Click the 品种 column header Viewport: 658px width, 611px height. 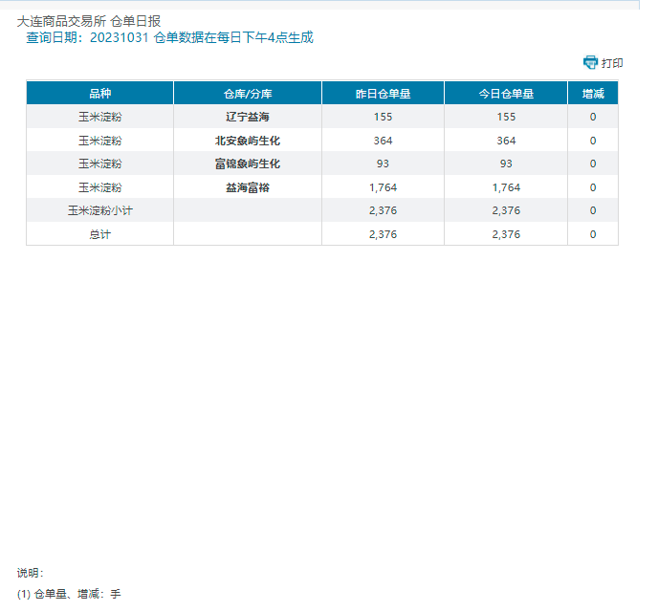click(99, 94)
